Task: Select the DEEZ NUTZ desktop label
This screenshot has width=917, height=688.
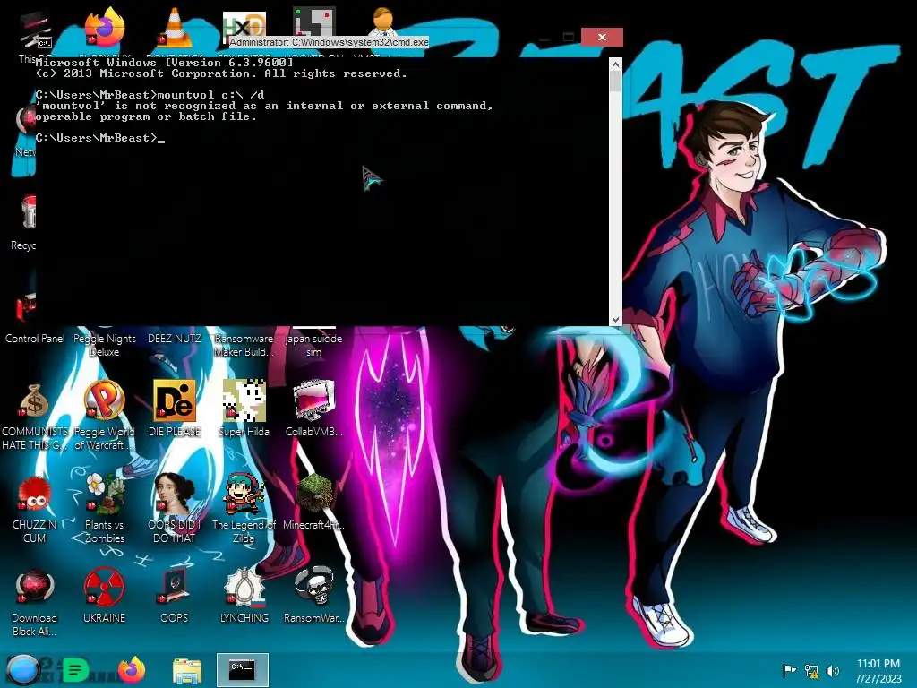Action: point(175,338)
